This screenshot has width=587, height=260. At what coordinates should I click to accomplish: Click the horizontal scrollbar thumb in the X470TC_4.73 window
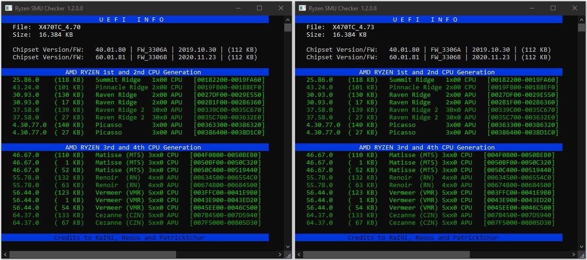pos(386,254)
